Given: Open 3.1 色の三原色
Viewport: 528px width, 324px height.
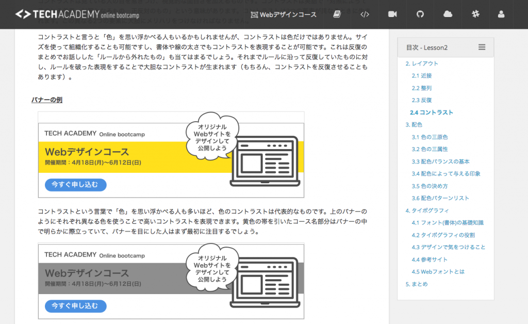Looking at the screenshot, I should pyautogui.click(x=430, y=137).
